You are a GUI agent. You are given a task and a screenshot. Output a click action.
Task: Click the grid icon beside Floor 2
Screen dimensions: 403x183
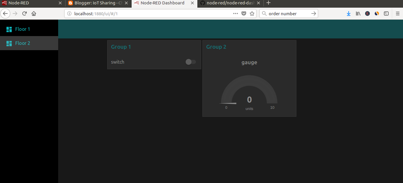pos(9,43)
